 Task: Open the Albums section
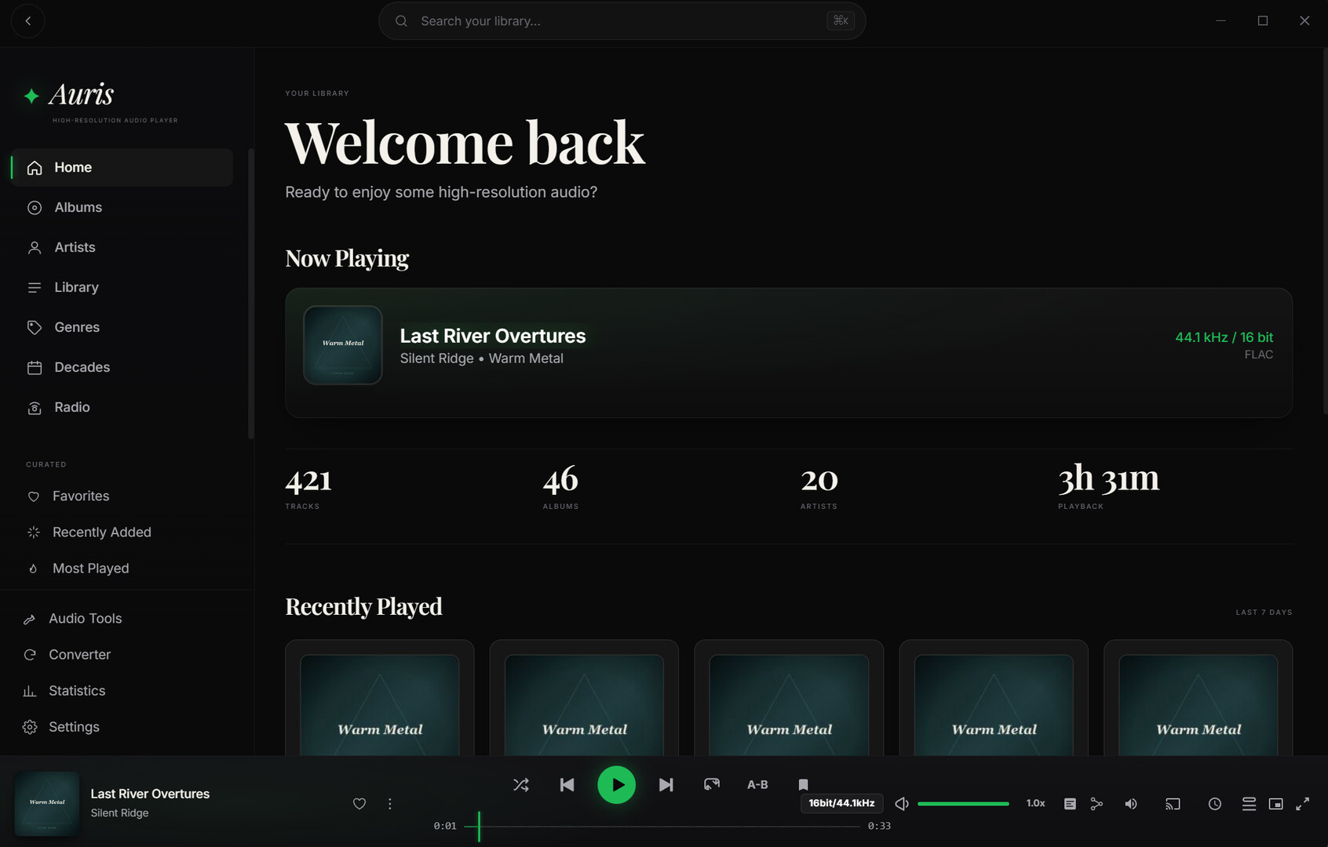(x=122, y=207)
